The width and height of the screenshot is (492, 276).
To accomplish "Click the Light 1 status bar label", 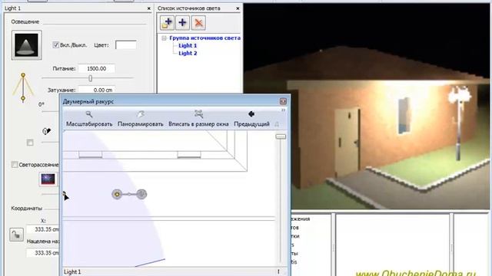I will coord(72,272).
